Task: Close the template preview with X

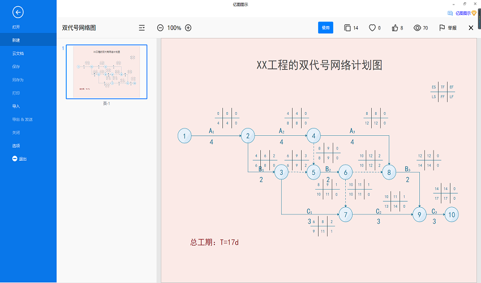Action: [x=471, y=28]
